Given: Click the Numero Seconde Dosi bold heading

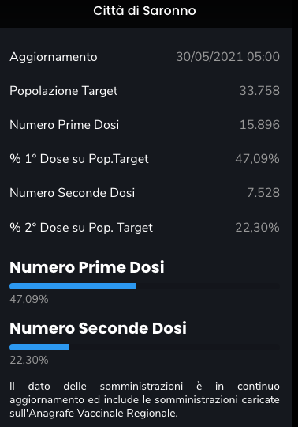Looking at the screenshot, I should pos(98,328).
